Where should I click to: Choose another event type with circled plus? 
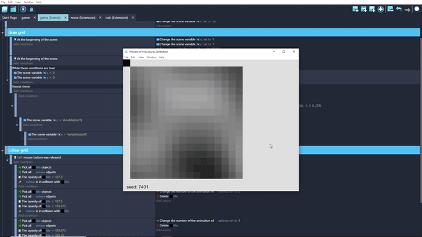tap(380, 9)
